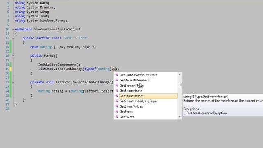Pick GetElementType in the autocomplete popup
This screenshot has height=148, width=263.
click(x=131, y=86)
